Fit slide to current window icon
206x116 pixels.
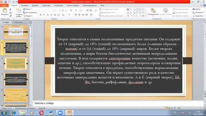tap(204, 108)
